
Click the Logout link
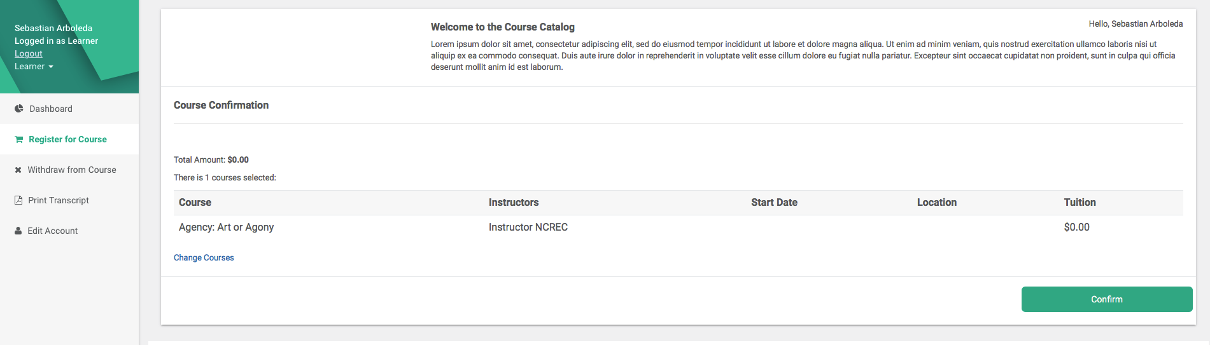point(29,53)
